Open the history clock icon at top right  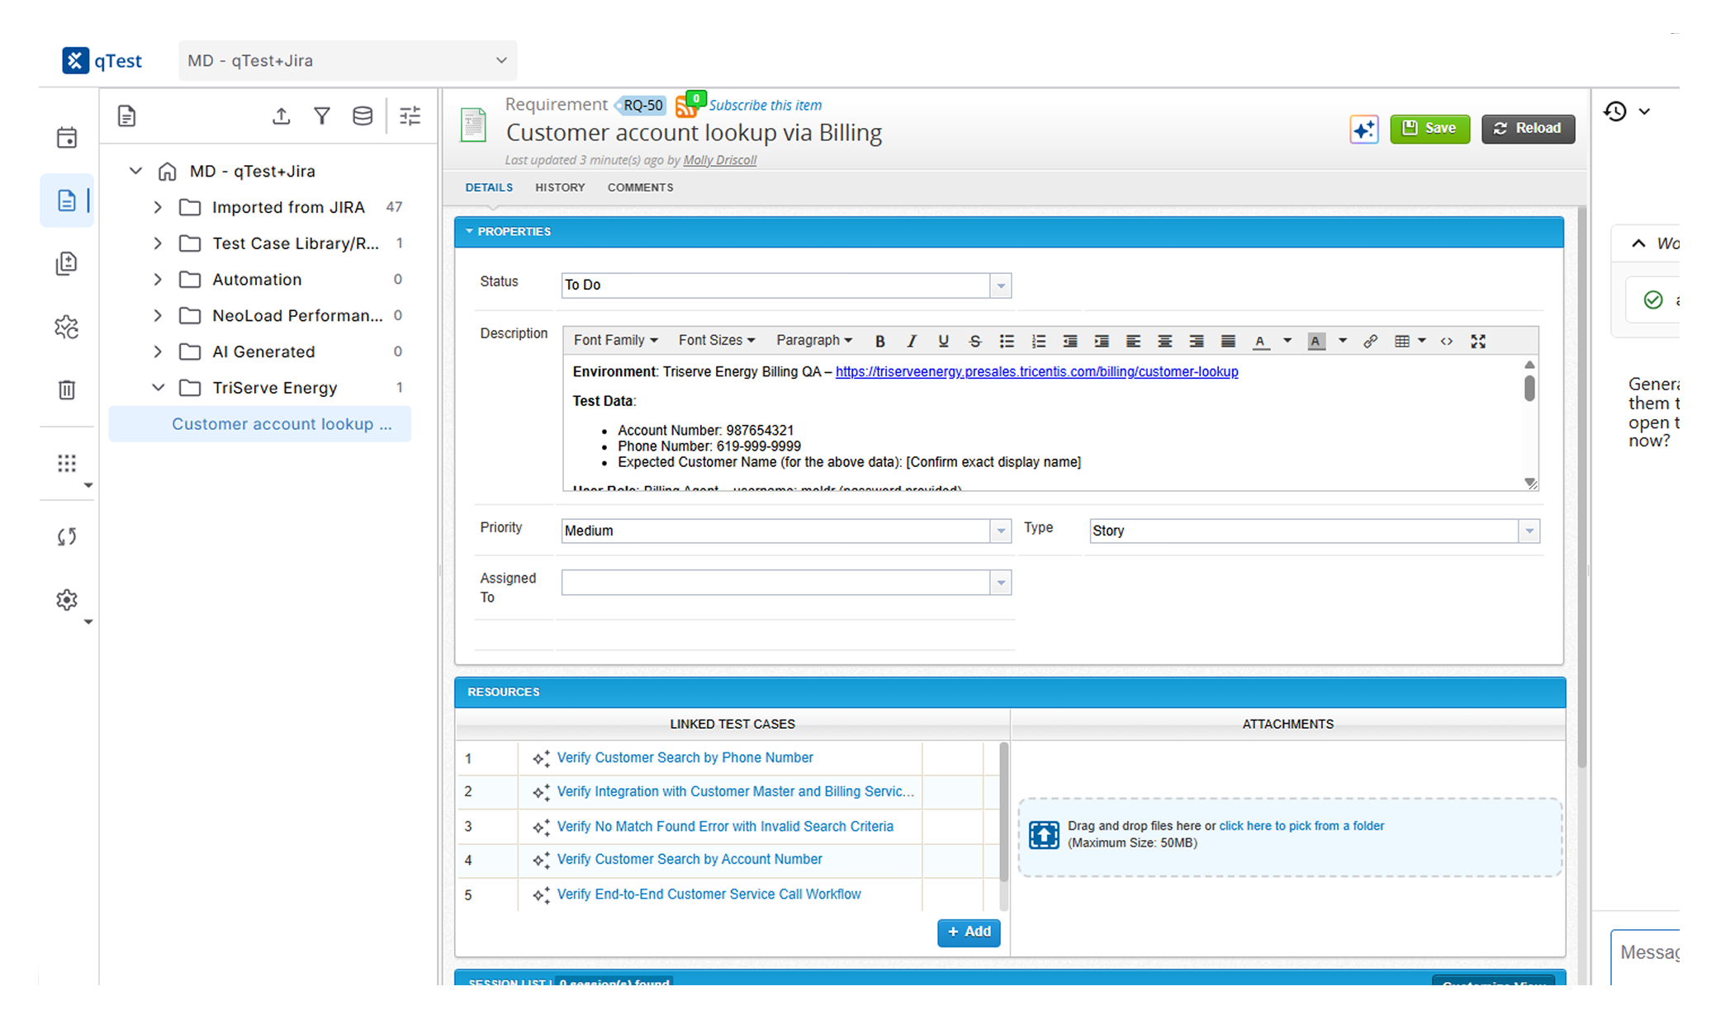click(1616, 111)
